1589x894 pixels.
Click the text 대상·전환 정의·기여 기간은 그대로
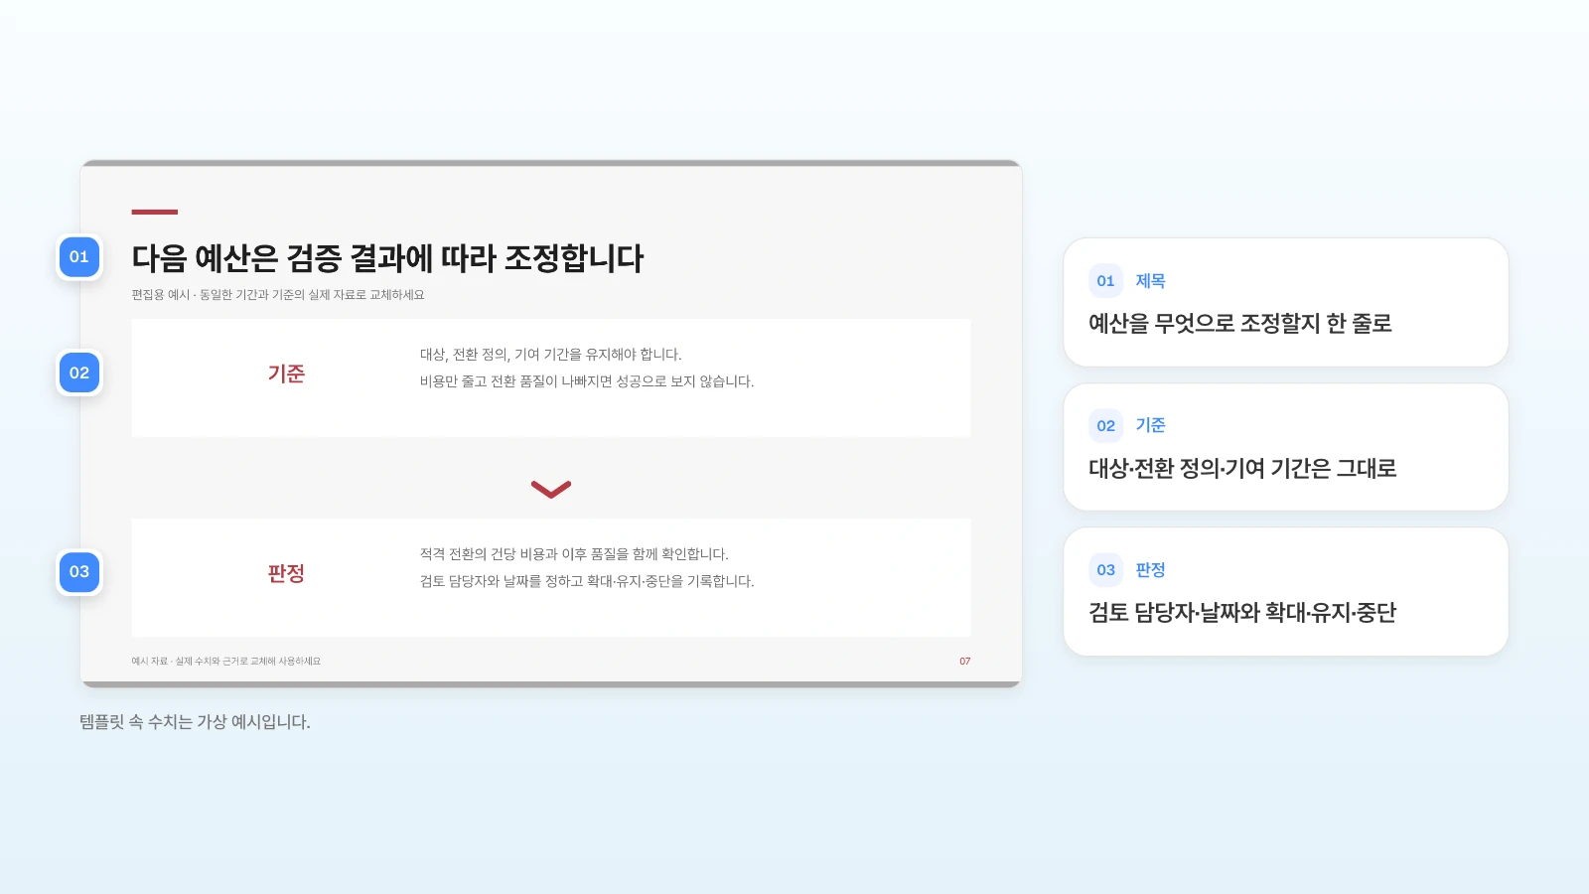[x=1242, y=468]
